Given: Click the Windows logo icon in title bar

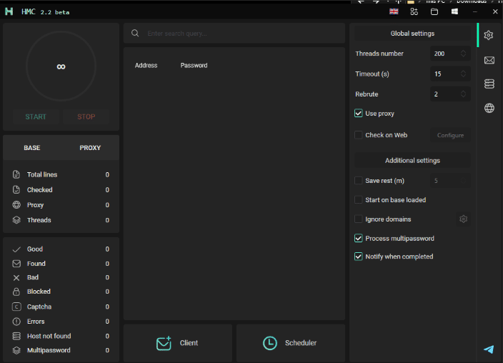Looking at the screenshot, I should pos(454,11).
